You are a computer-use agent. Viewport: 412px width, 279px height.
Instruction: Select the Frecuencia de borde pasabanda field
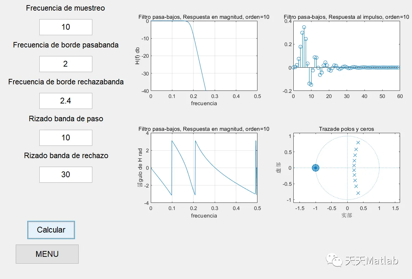[x=66, y=64]
